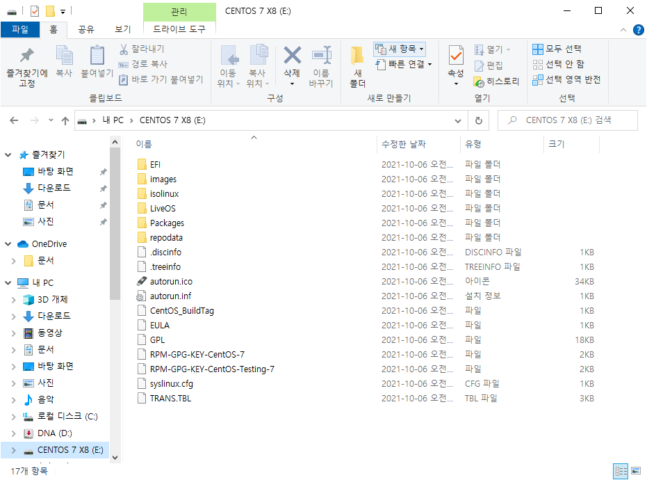
Task: Open recent locations dropdown arrow
Action: tap(51, 120)
